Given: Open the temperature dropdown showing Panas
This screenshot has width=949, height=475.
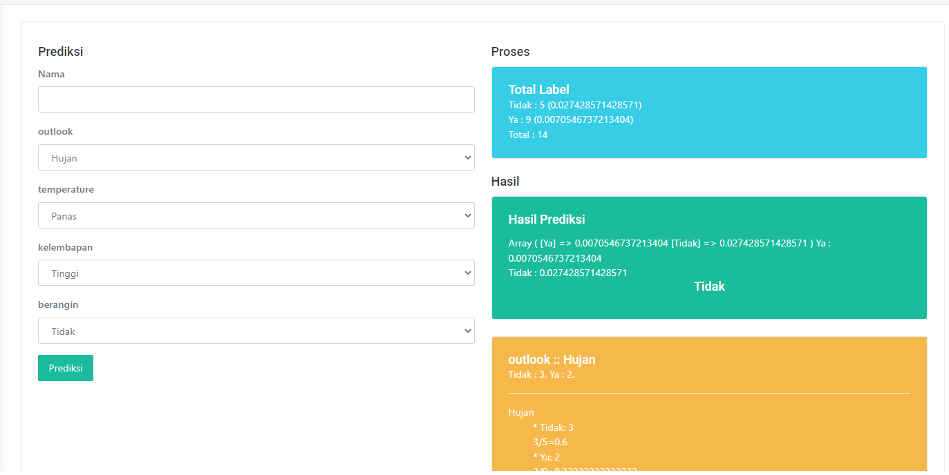Looking at the screenshot, I should [x=256, y=215].
